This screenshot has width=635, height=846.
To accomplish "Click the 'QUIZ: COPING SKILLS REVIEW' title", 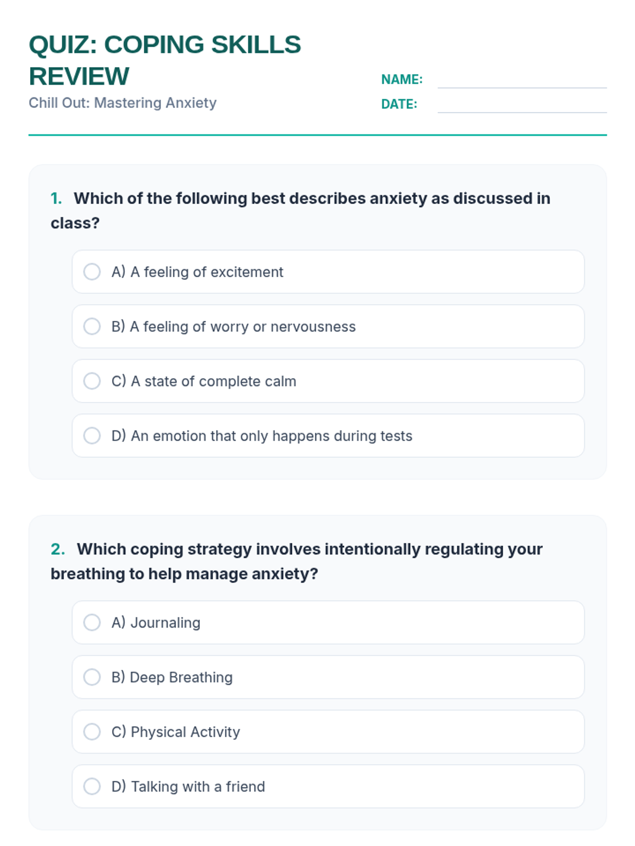I will point(165,60).
